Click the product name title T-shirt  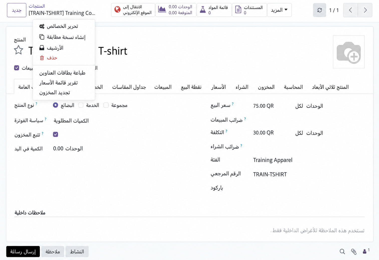click(112, 51)
